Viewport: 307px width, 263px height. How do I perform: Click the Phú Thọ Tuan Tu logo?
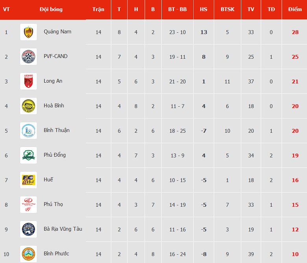point(28,205)
